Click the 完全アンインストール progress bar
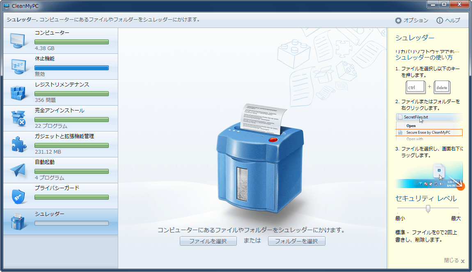Image resolution: width=472 pixels, height=272 pixels. point(72,120)
